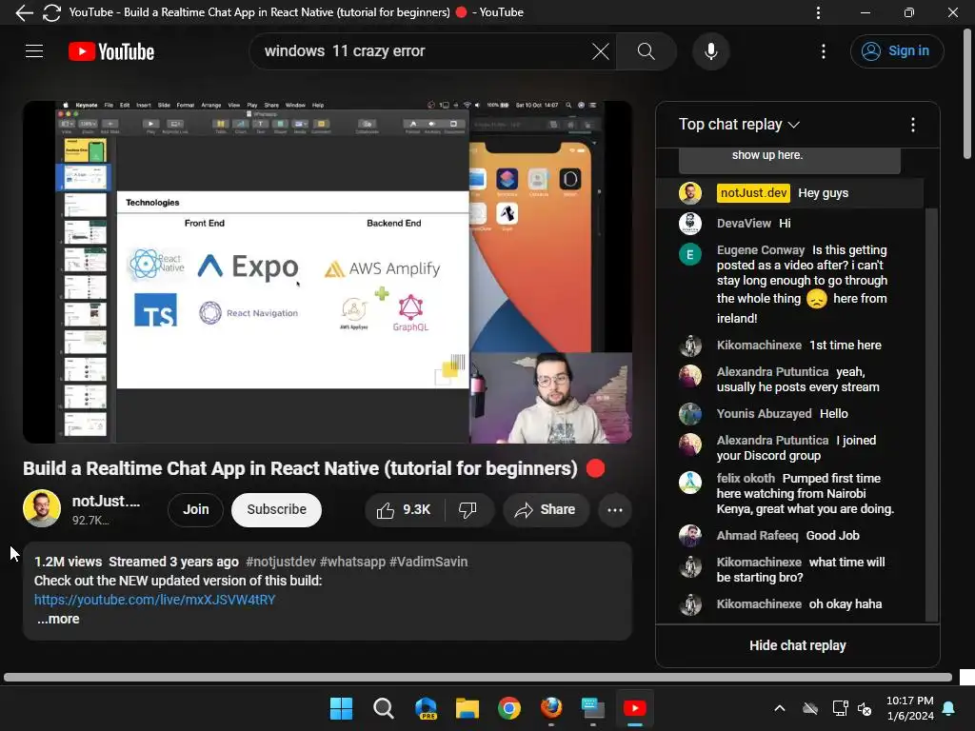Screen dimensions: 975x731
Task: Open chat replay options menu
Action: pos(913,125)
